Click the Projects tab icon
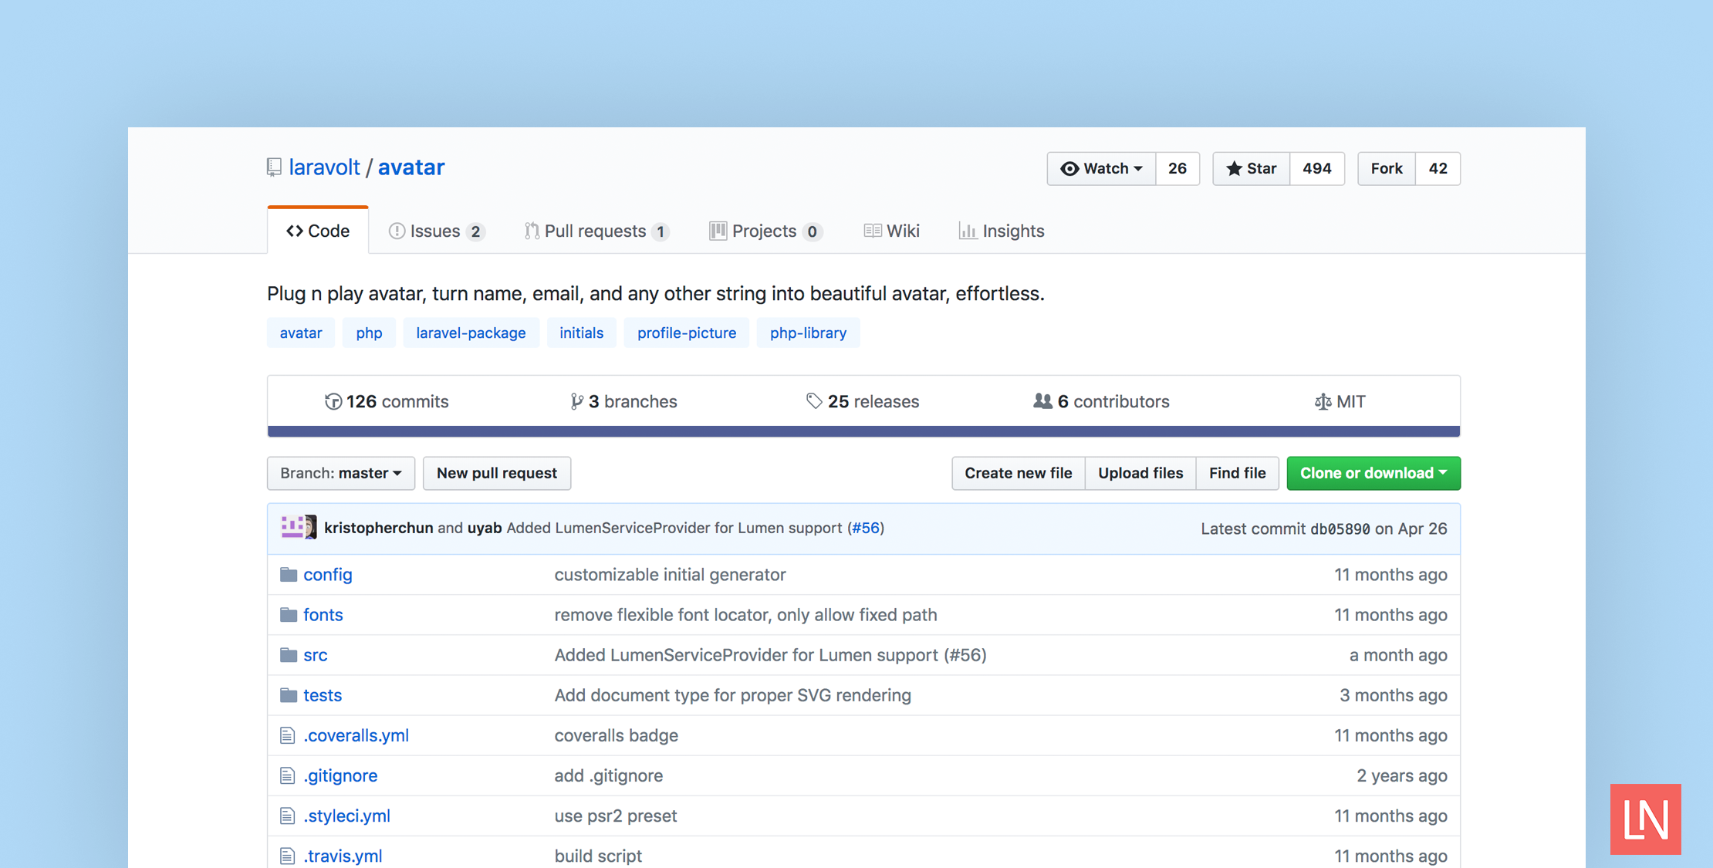The height and width of the screenshot is (868, 1713). 717,230
